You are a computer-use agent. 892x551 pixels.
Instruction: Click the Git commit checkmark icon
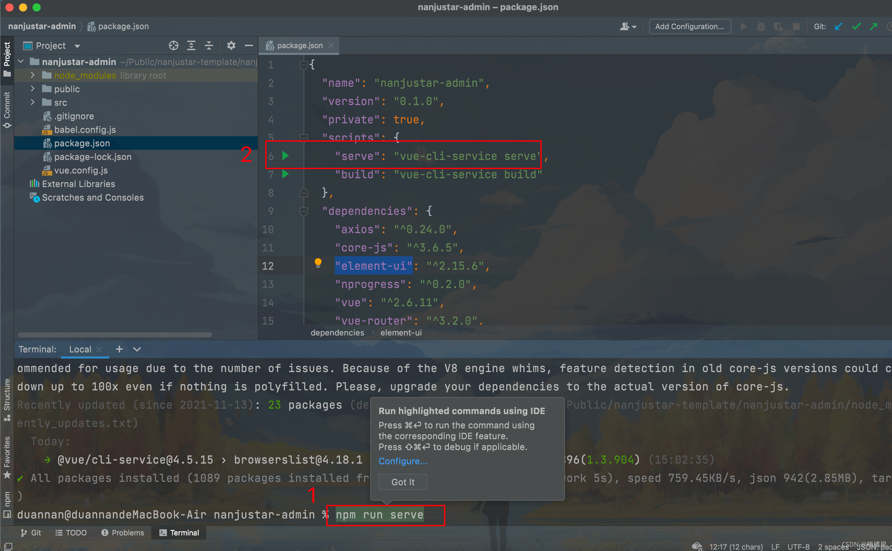tap(856, 27)
